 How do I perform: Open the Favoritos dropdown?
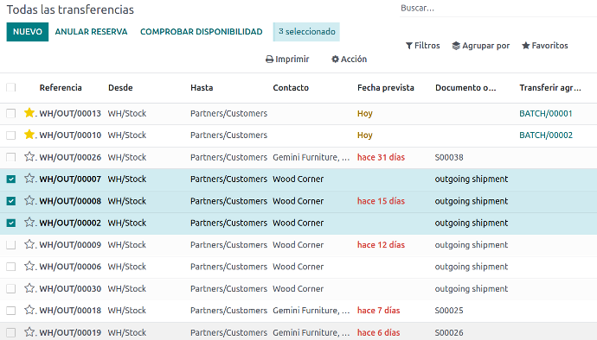[545, 46]
